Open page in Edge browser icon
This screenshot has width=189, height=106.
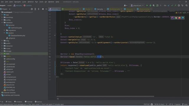[183, 18]
